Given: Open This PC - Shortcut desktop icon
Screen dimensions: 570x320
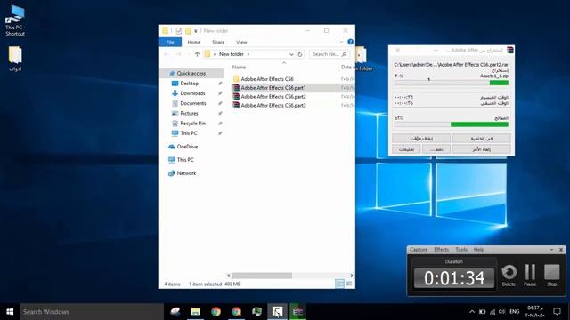Looking at the screenshot, I should coord(15,20).
